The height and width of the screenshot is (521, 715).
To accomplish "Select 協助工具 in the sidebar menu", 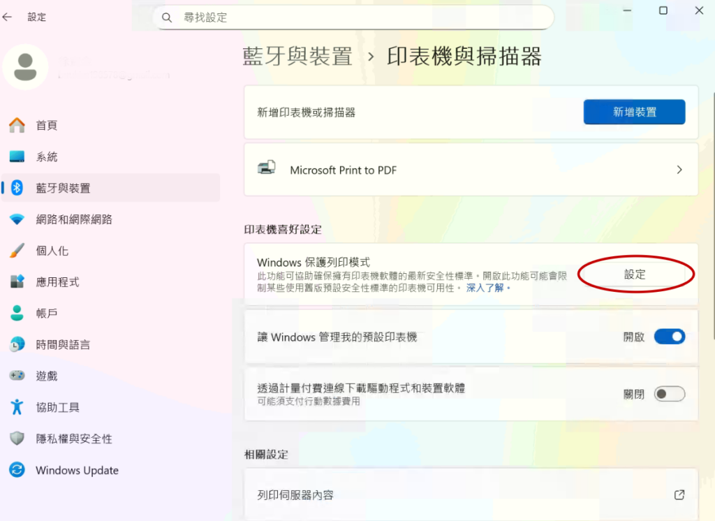I will [58, 407].
